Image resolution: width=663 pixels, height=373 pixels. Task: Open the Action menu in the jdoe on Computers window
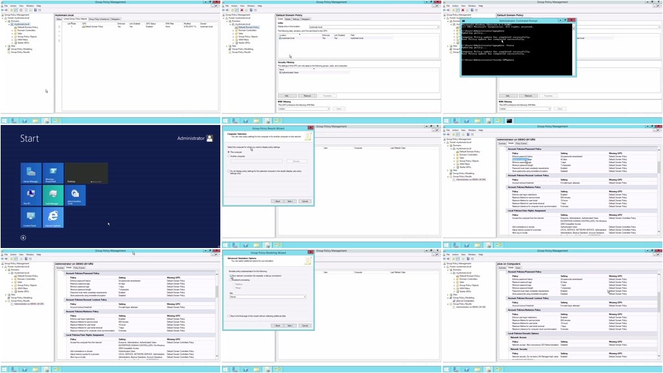point(456,254)
